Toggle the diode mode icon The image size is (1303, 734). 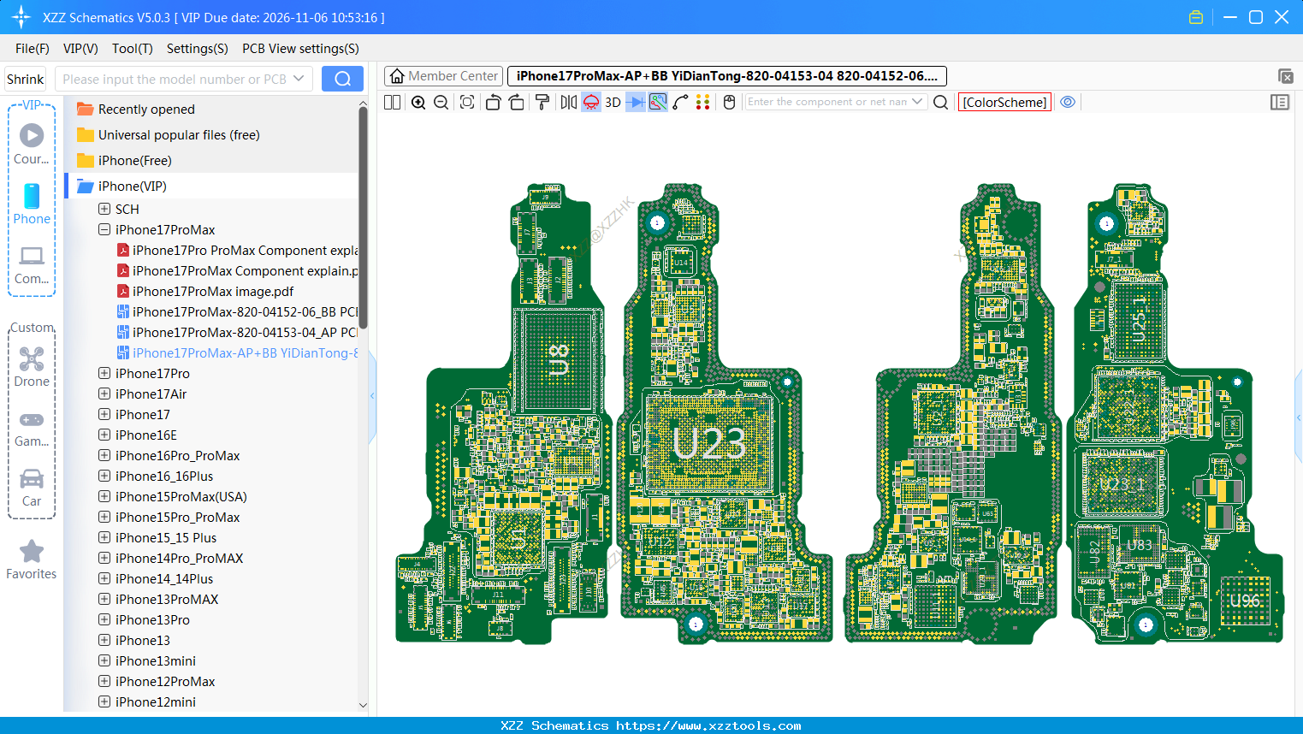[635, 103]
